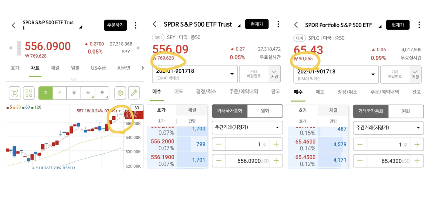This screenshot has width=433, height=213.
Task: Tap the 현재가 button on SPLG screen
Action: 398,25
